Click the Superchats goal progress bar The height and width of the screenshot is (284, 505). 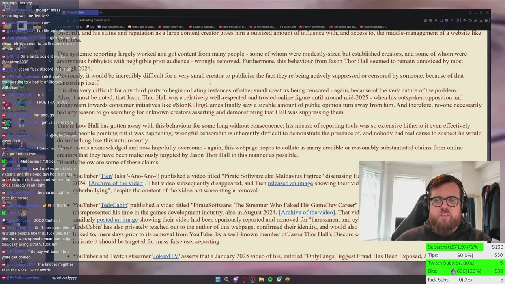(x=454, y=247)
